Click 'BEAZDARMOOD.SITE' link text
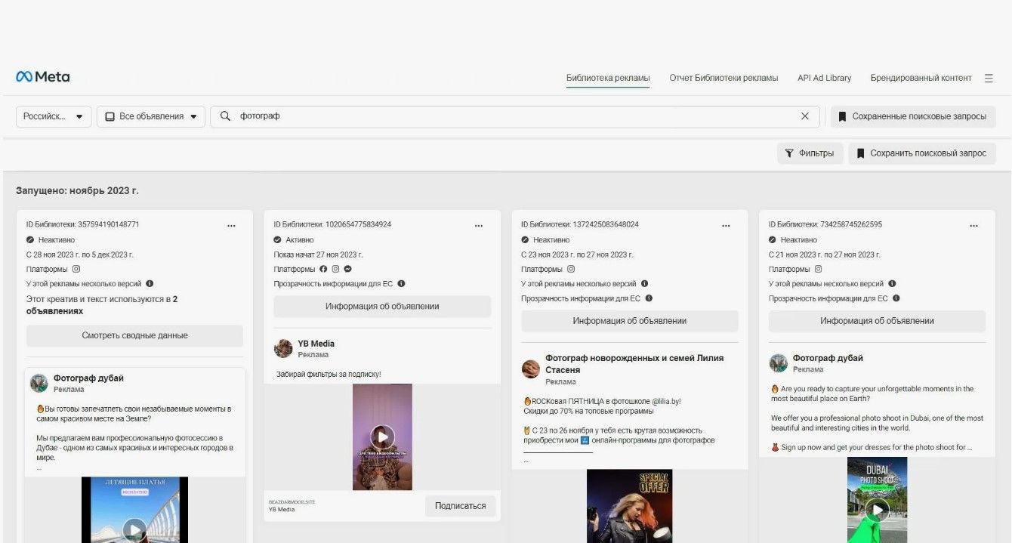1012x543 pixels. [291, 501]
